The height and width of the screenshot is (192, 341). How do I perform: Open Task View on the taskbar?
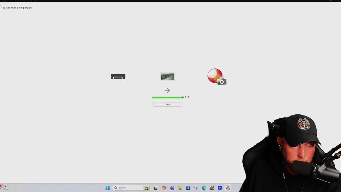[156, 188]
